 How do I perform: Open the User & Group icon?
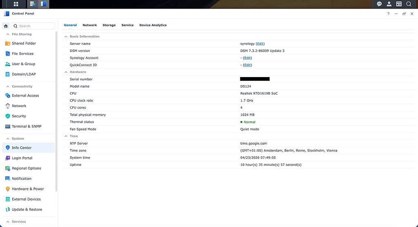(x=8, y=64)
